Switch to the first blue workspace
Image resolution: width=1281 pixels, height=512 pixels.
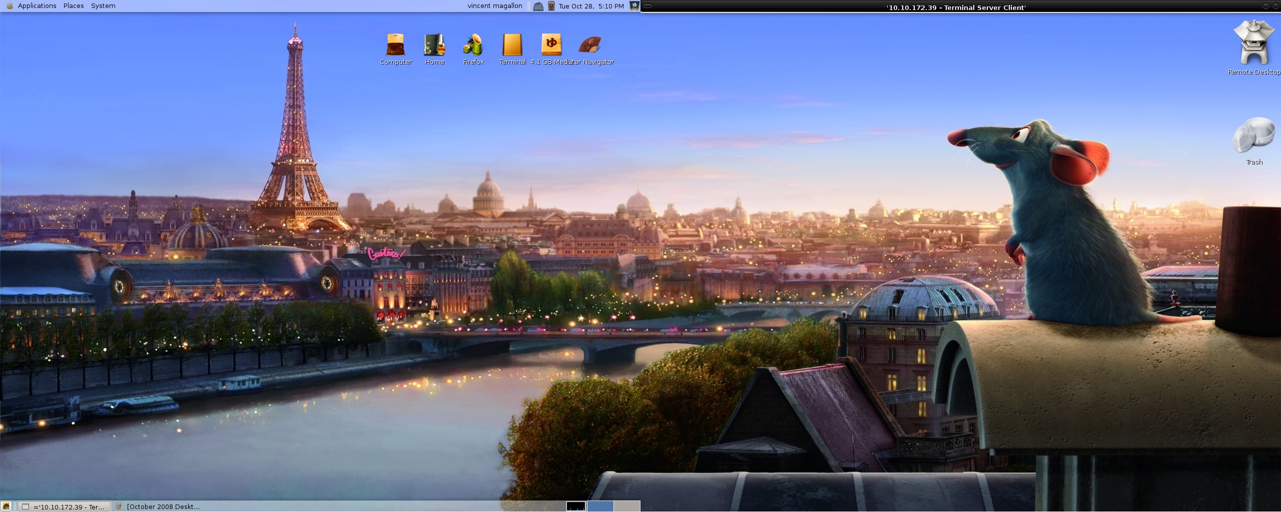600,506
